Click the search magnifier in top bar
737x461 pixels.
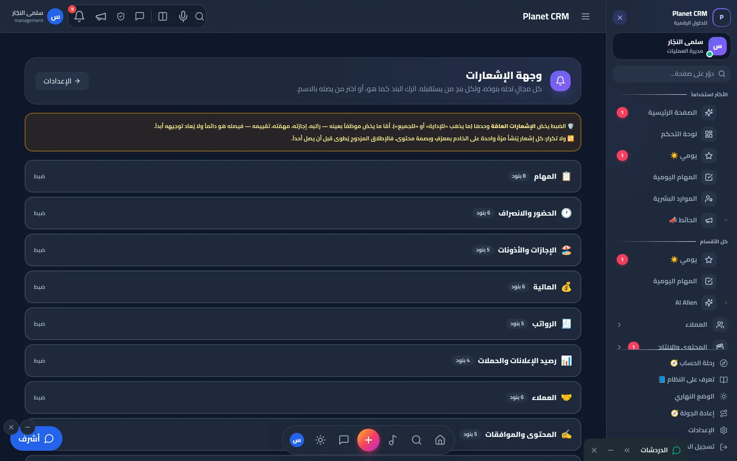pos(199,16)
